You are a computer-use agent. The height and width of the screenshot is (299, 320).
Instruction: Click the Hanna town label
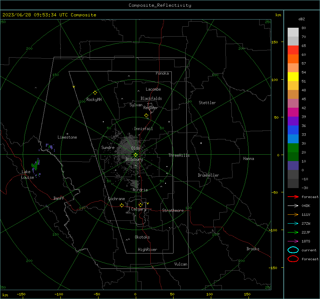click(x=249, y=159)
